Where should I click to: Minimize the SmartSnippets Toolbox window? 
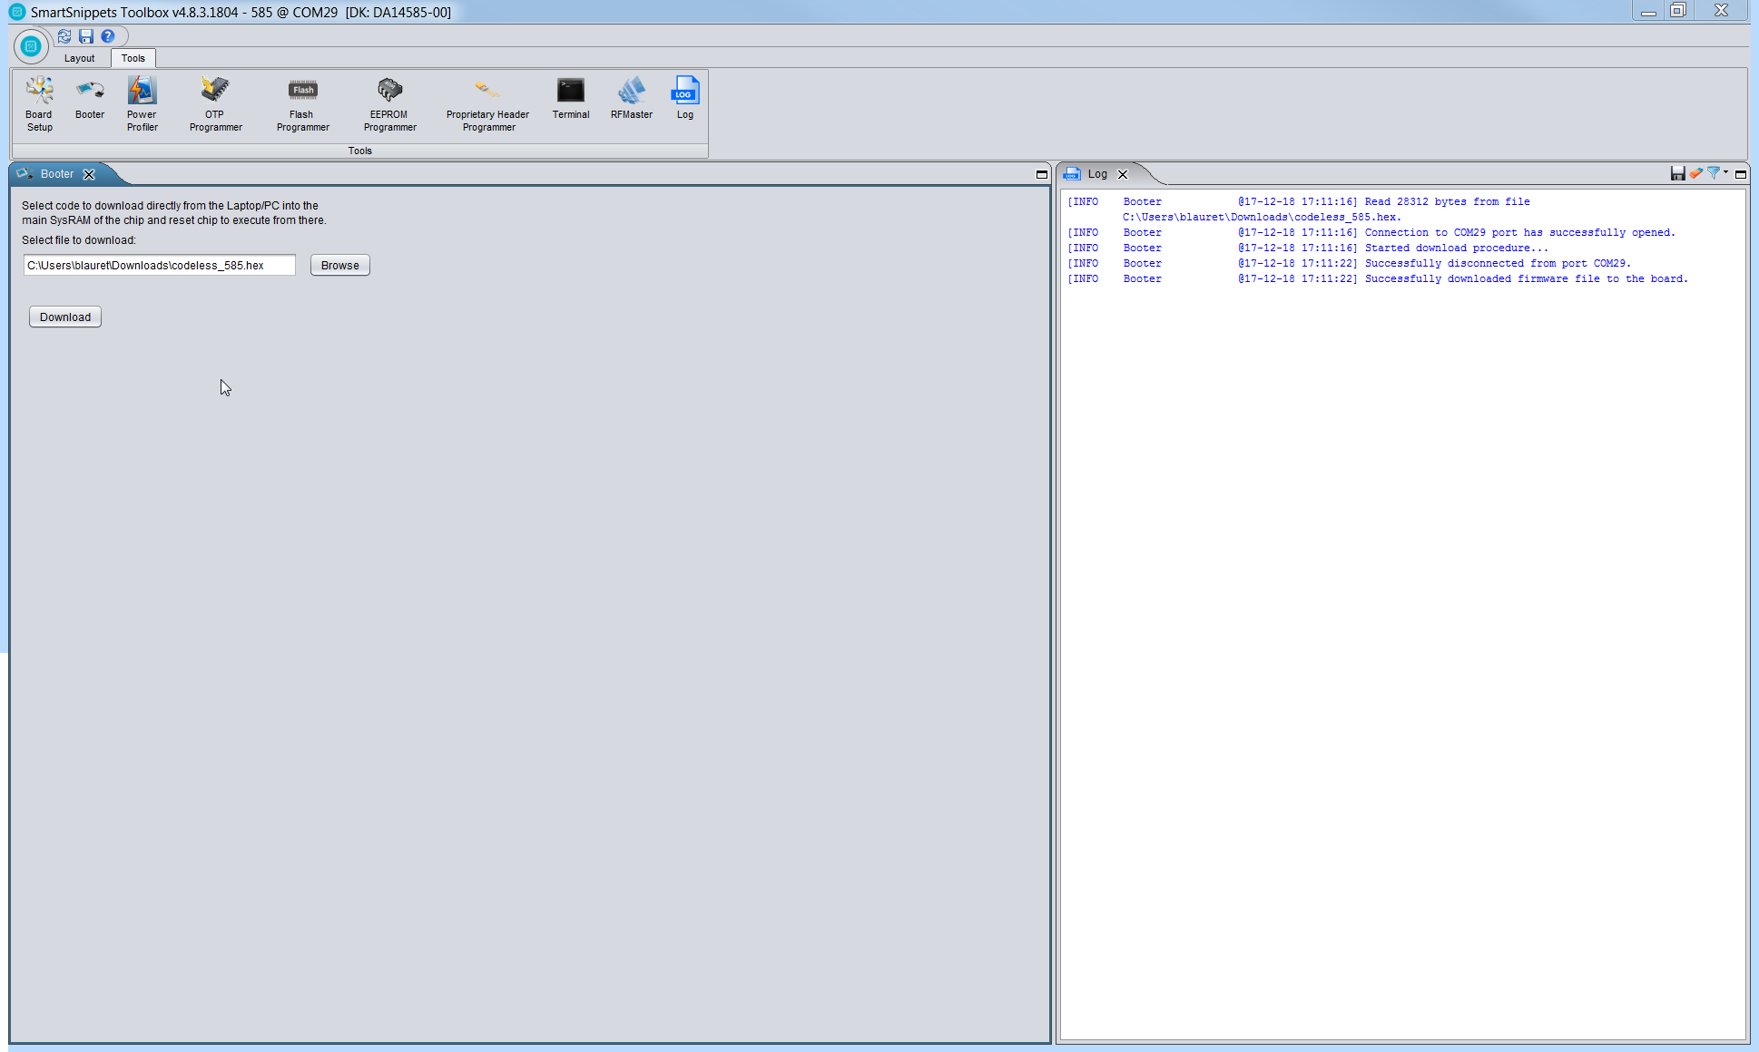[1649, 11]
